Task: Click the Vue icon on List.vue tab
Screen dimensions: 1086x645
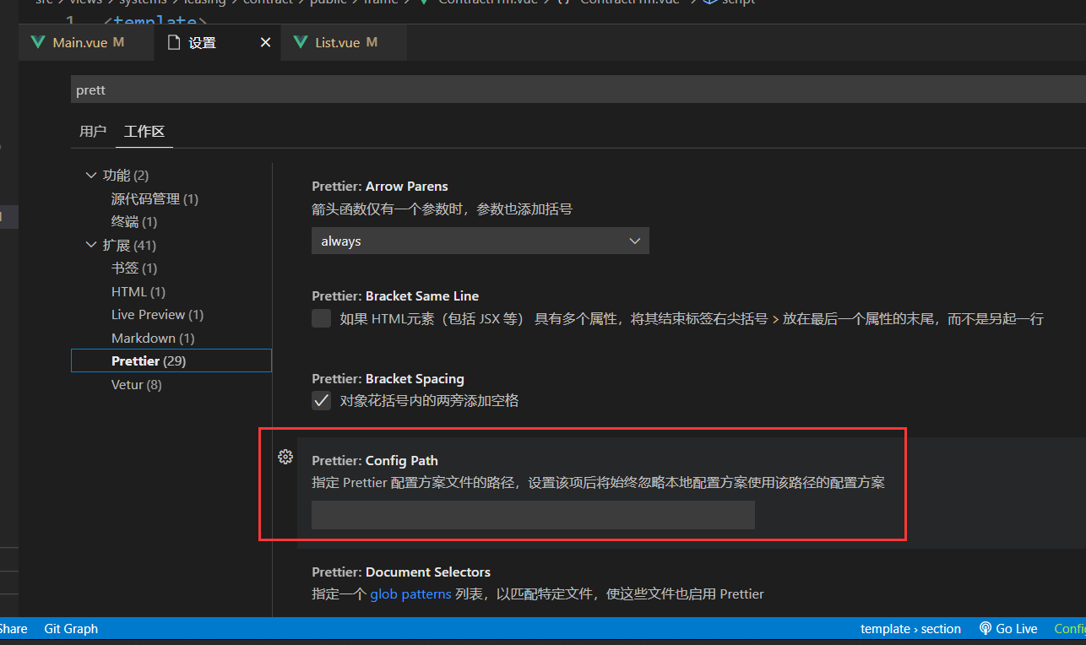Action: [x=300, y=42]
